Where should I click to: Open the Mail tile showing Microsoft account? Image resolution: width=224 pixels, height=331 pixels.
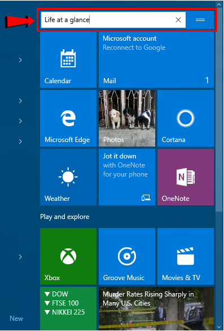[x=156, y=60]
